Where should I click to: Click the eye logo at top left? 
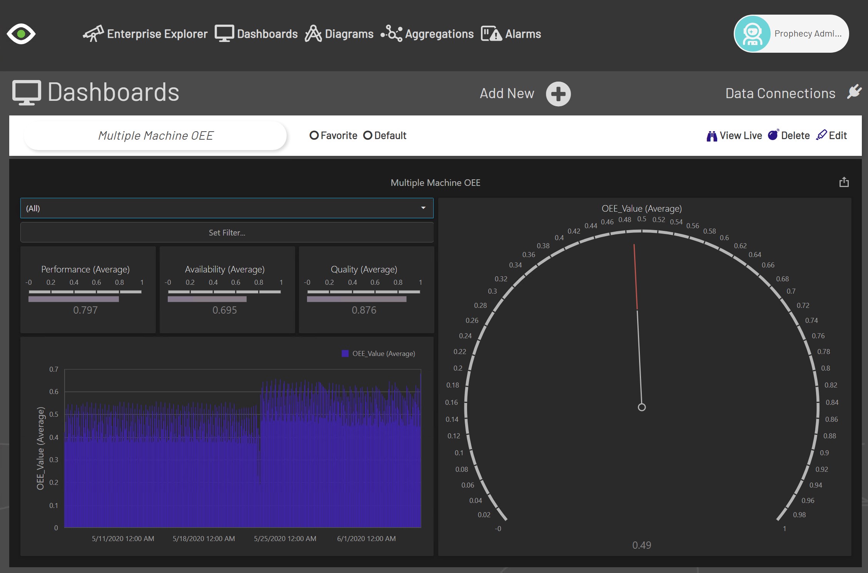click(21, 34)
